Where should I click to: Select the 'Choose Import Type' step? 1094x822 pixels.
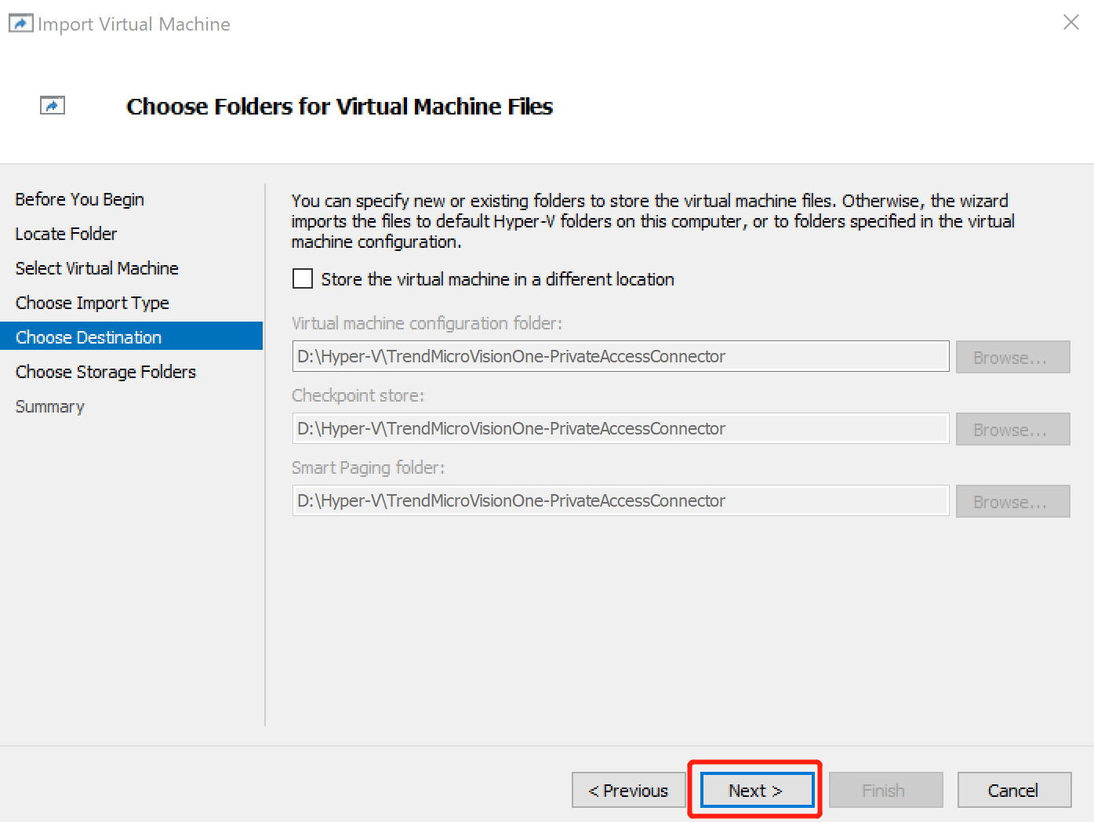click(92, 302)
